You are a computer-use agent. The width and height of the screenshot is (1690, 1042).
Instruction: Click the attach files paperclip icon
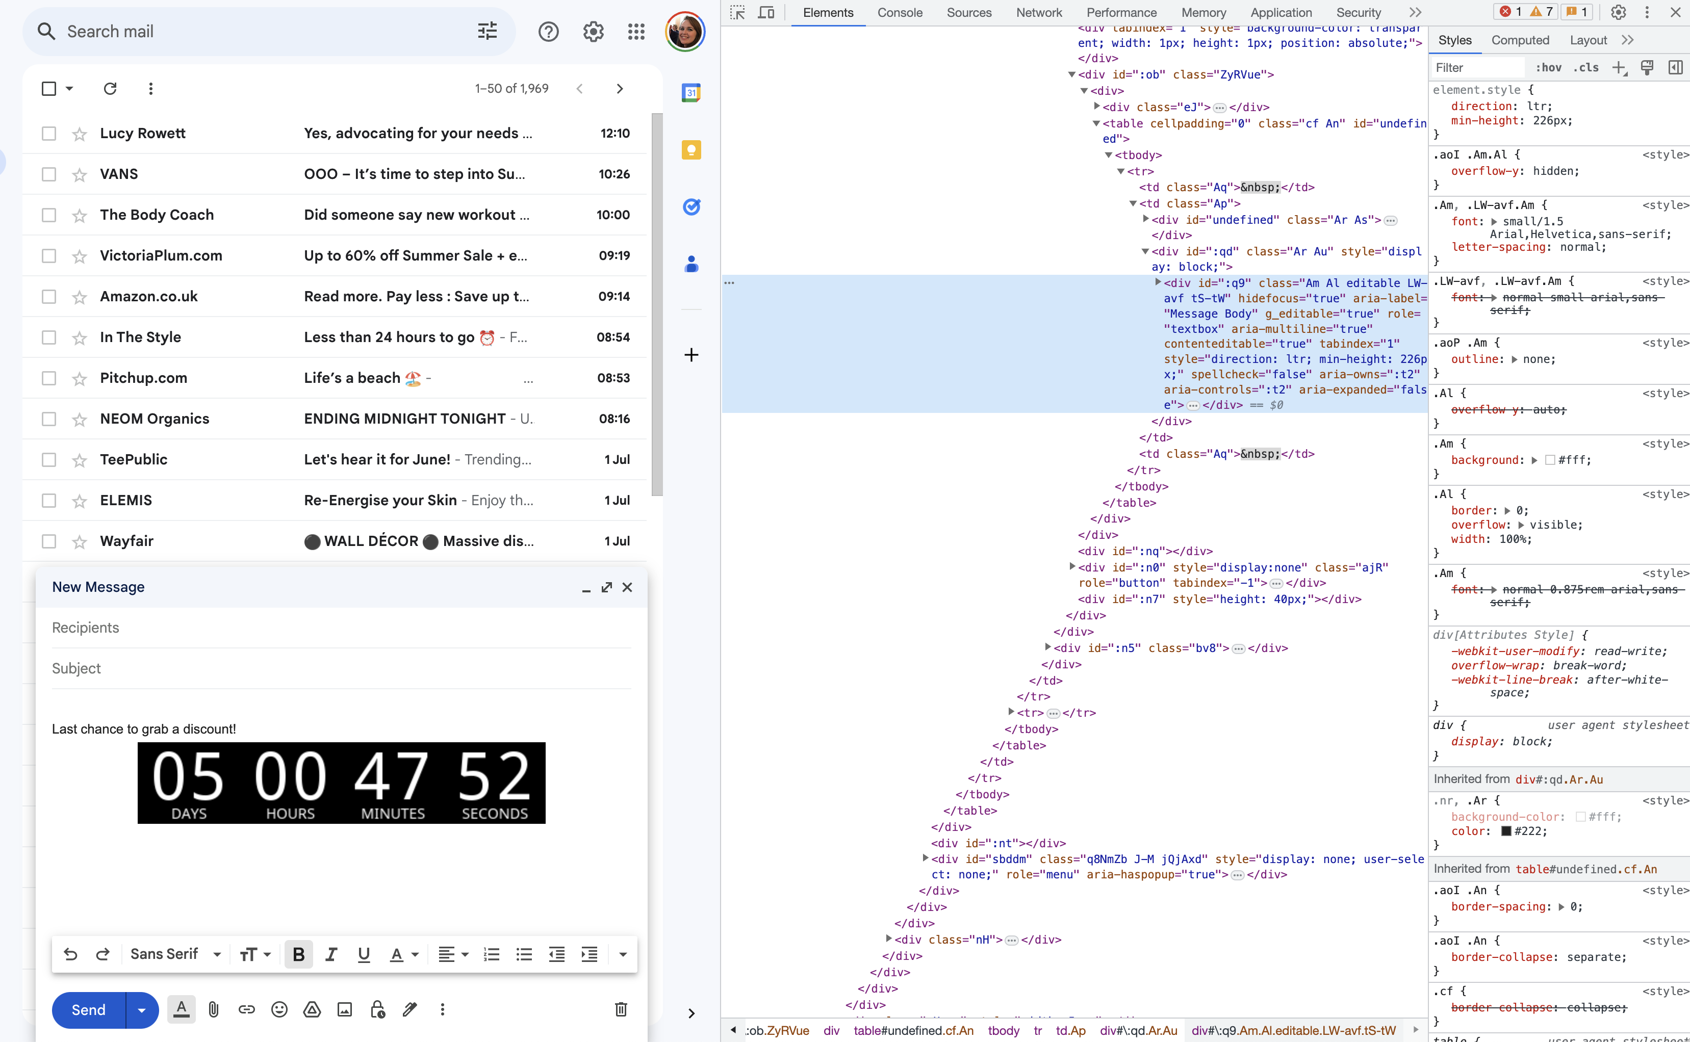214,1009
